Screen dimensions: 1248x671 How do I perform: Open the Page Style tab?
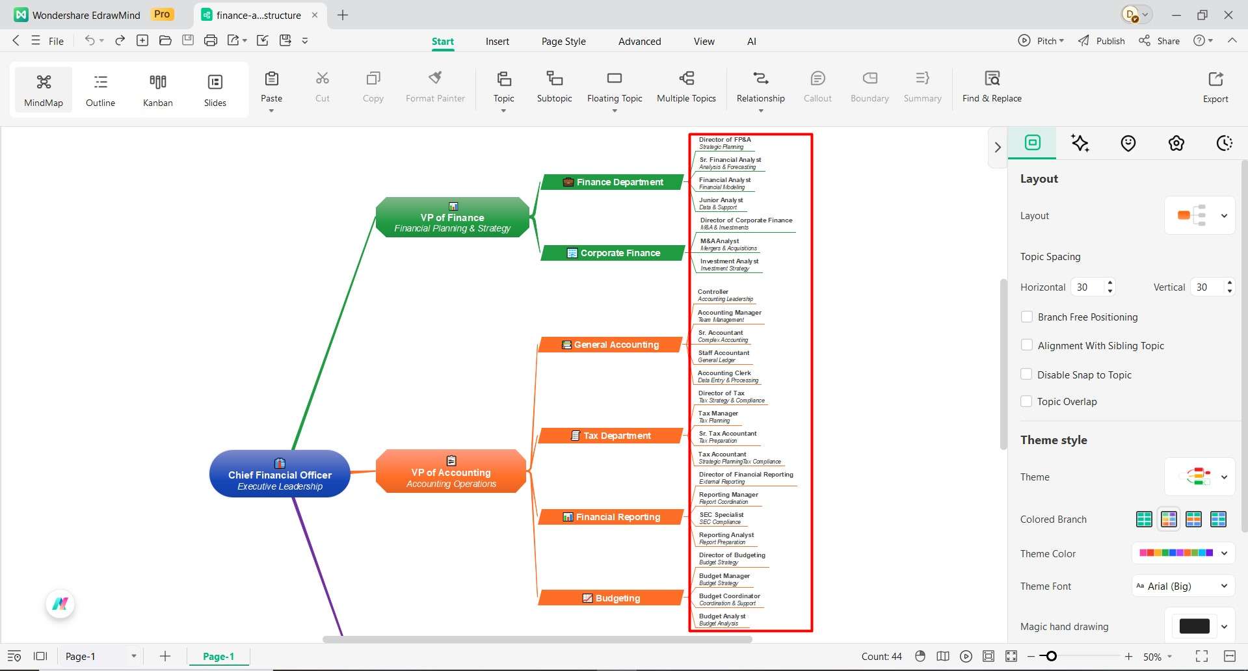pos(563,41)
